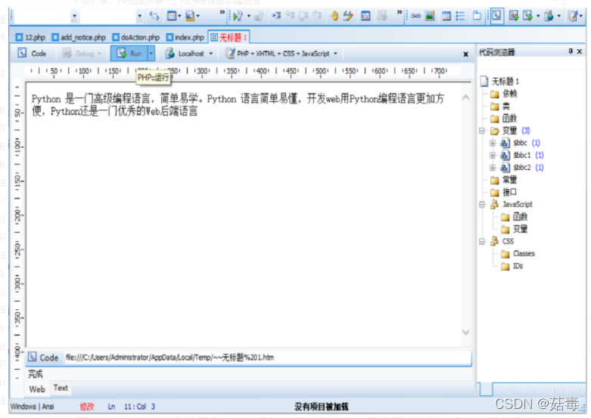Click the scroll up arrow of preview

point(466,98)
